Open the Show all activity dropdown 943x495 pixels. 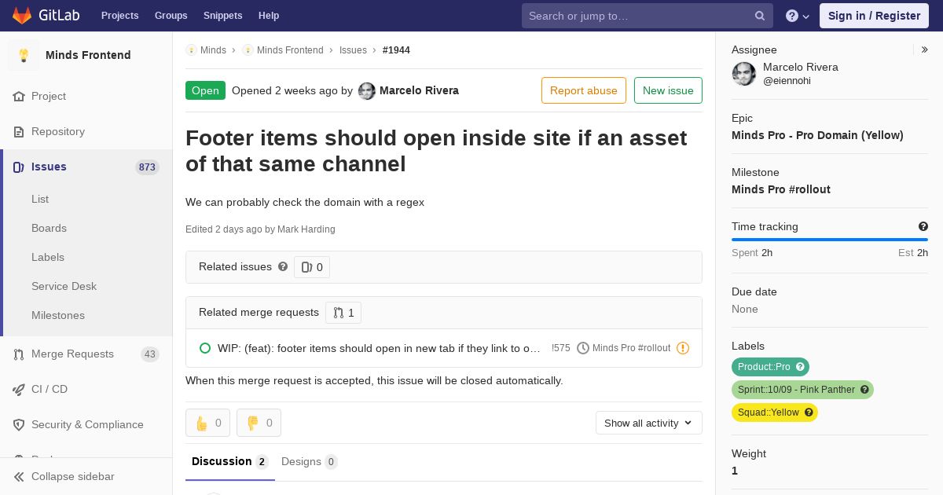[649, 423]
